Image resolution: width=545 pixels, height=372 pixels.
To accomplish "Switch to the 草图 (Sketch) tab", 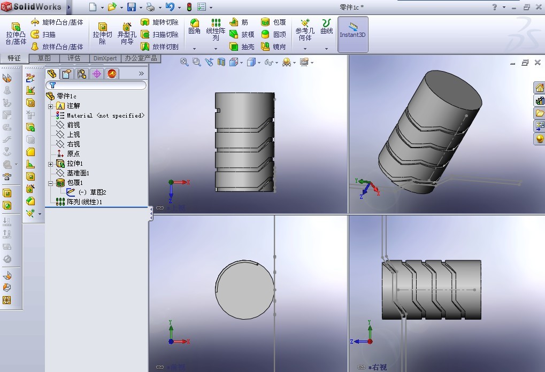I will [44, 58].
